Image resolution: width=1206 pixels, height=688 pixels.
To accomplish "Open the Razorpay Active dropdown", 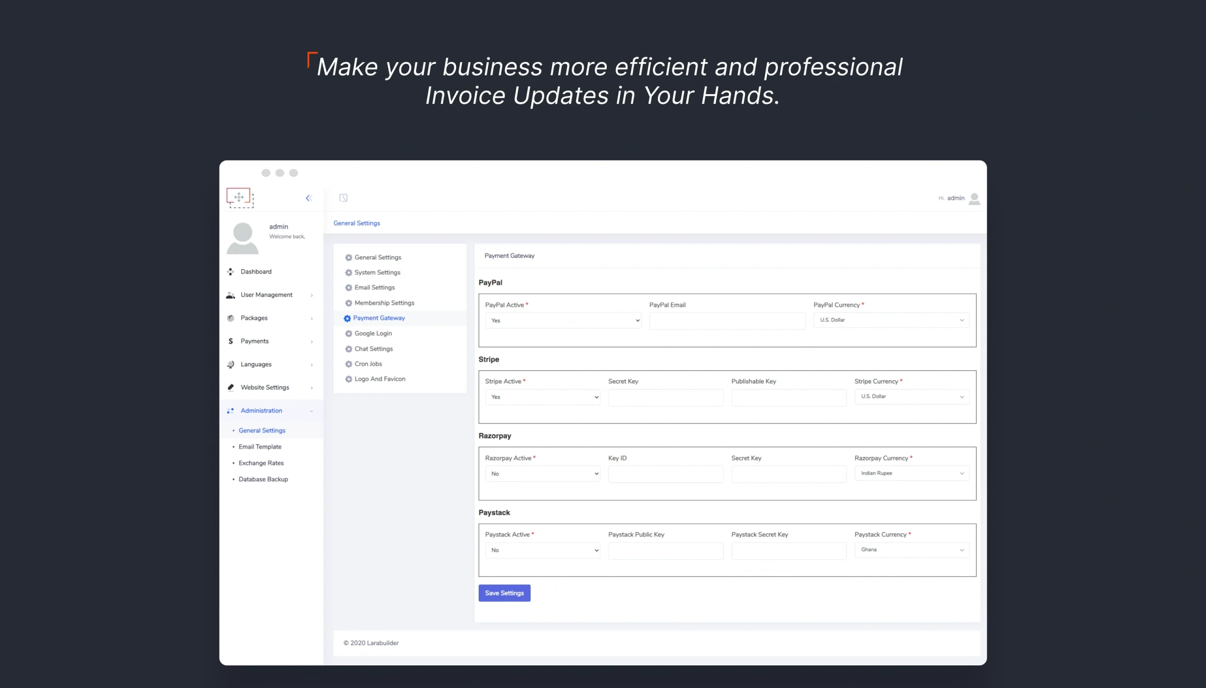I will click(x=542, y=473).
